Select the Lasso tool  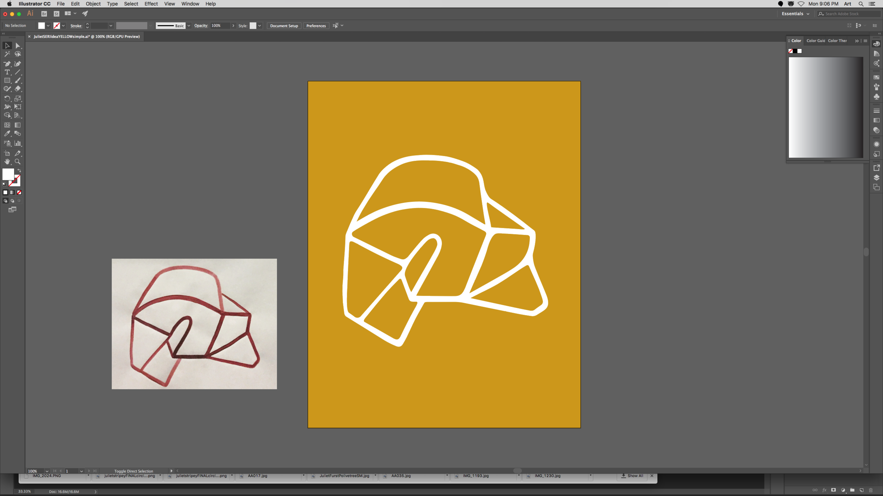click(18, 54)
